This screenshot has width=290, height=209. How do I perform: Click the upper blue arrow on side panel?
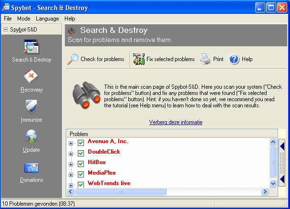click(282, 146)
